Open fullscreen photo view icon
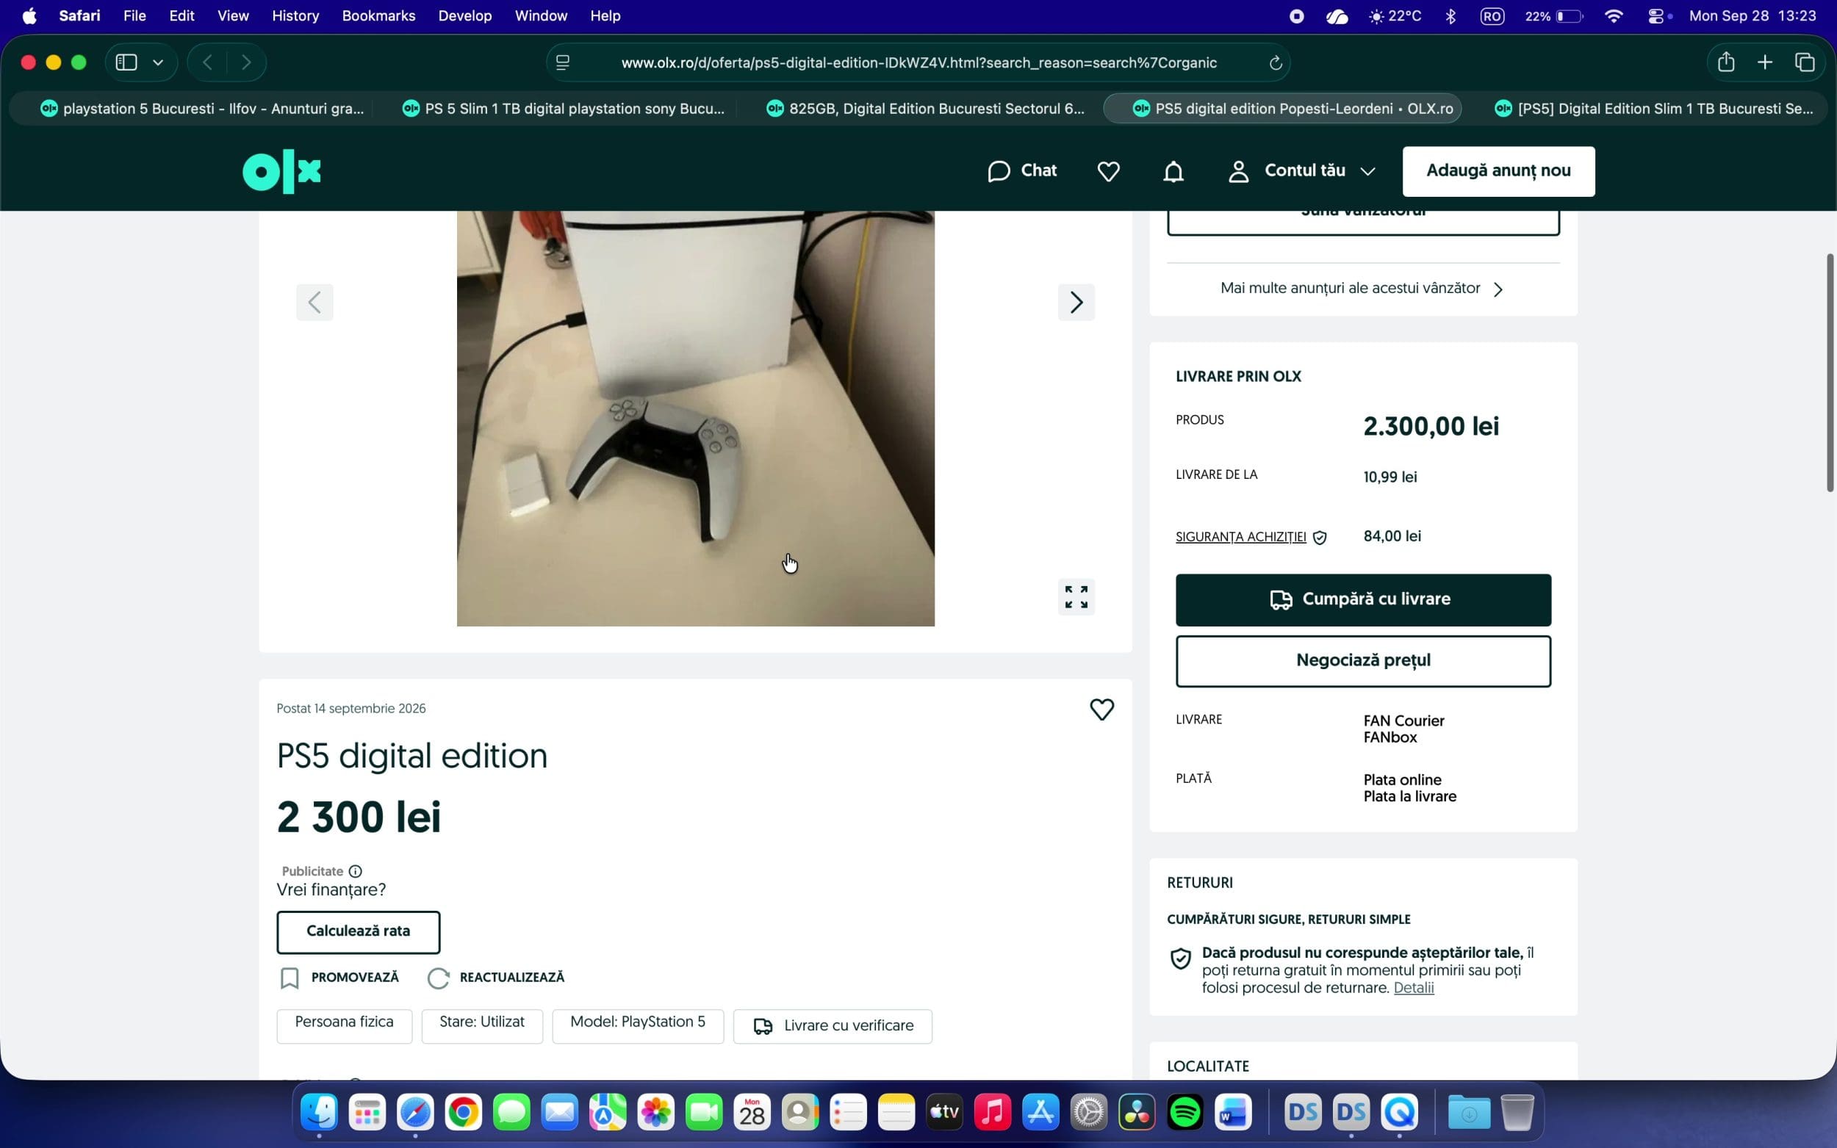 (x=1076, y=597)
